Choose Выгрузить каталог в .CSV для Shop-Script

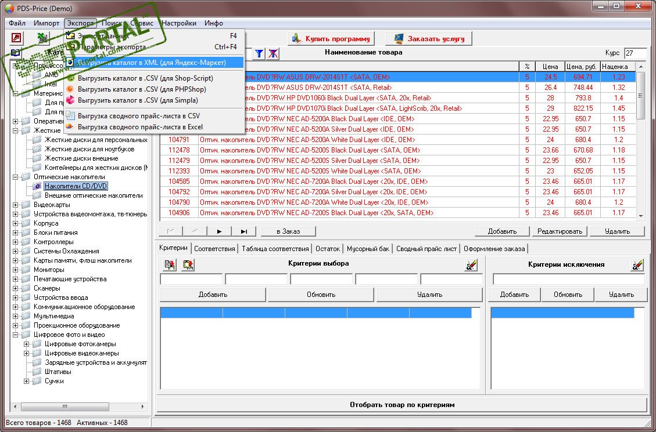pos(154,78)
